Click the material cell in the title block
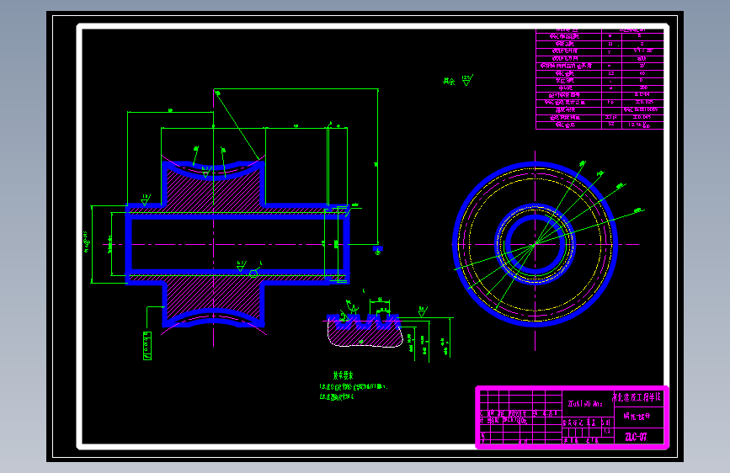The height and width of the screenshot is (473, 730). point(586,404)
